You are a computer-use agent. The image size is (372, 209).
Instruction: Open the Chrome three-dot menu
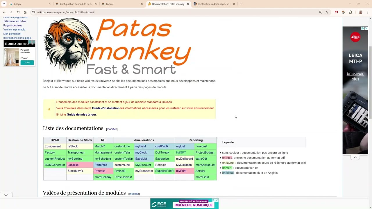[368, 12]
